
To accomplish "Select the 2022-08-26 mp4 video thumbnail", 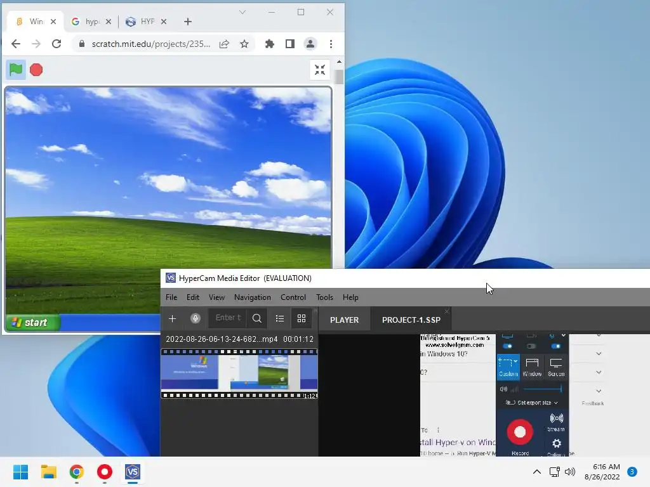I will [239, 373].
